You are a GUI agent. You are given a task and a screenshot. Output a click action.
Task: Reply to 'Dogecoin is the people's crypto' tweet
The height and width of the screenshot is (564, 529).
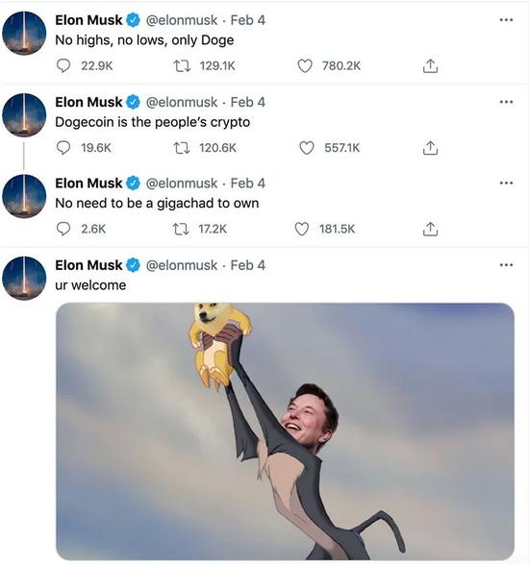point(63,147)
